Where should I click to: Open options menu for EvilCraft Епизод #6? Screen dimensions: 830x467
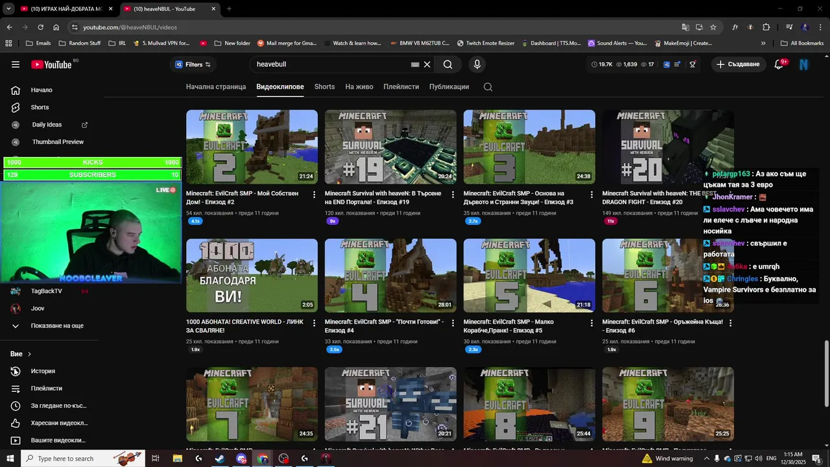pos(731,323)
